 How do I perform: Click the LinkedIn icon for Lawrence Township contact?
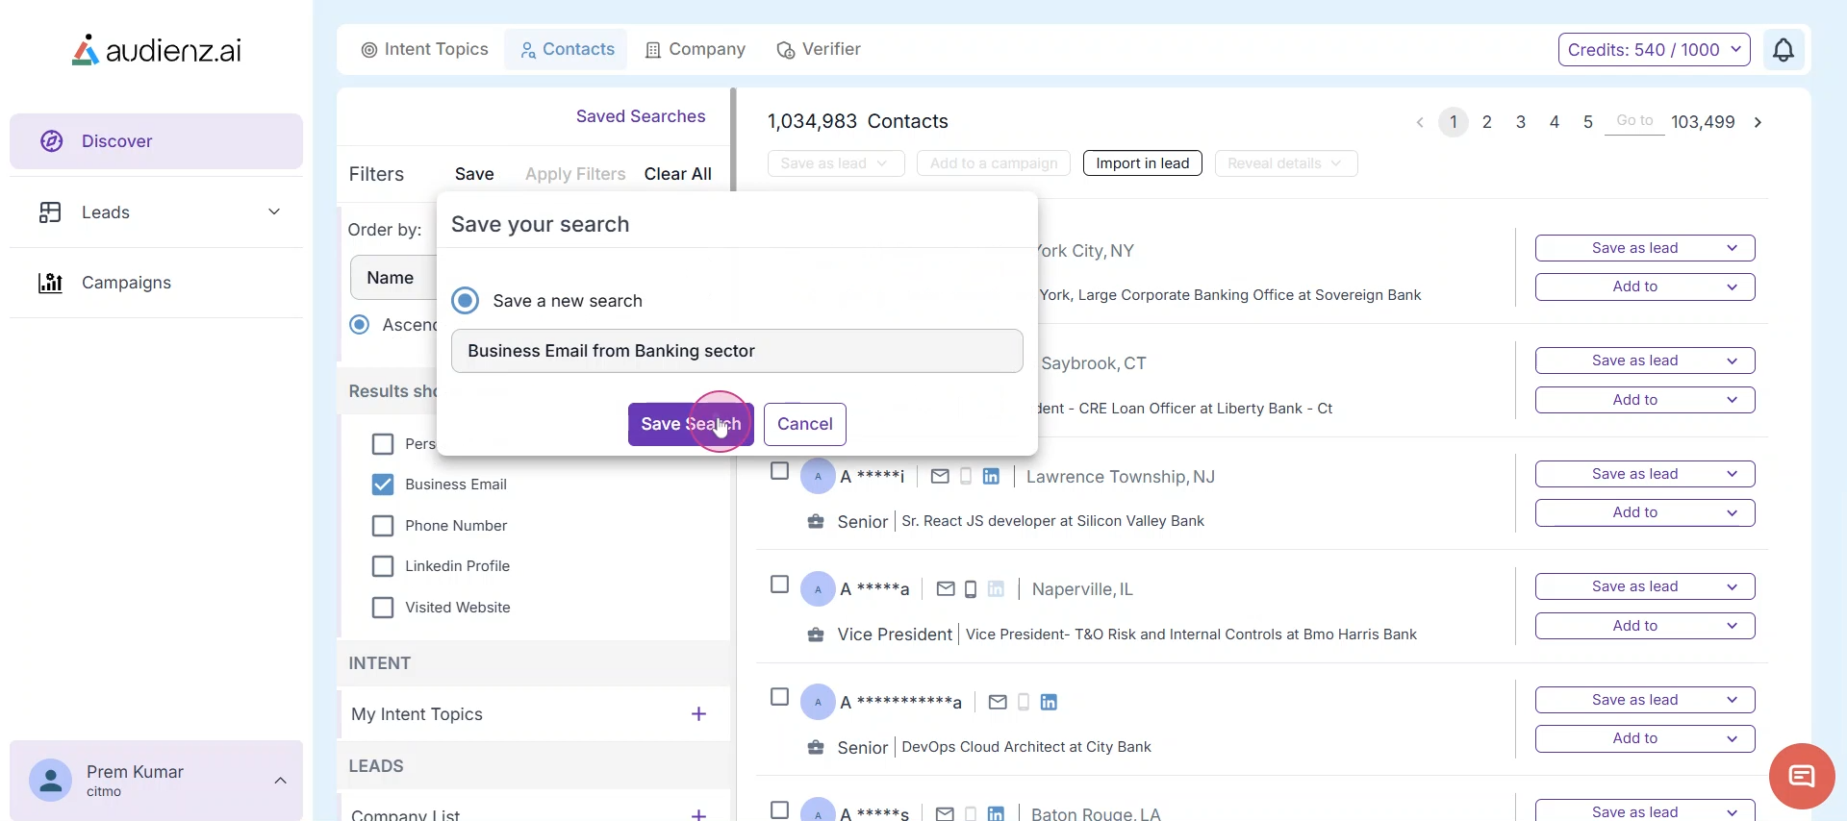pos(991,476)
